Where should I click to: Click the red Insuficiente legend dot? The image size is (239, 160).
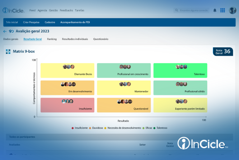click(73, 128)
